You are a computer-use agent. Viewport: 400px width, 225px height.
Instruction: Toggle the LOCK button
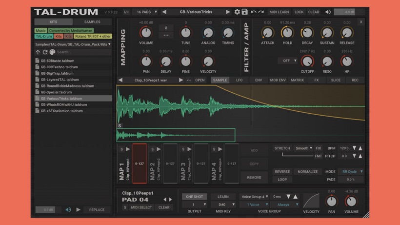click(299, 12)
